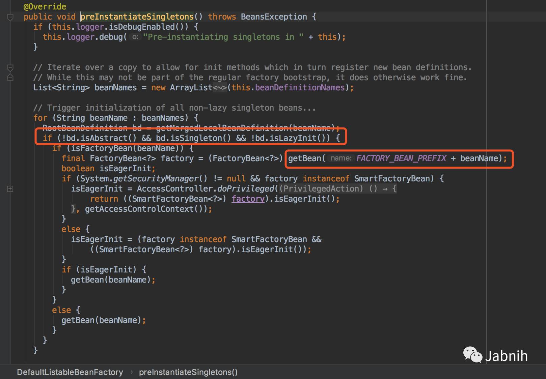Click FACTORY_BEAN_PREFIX constant
The height and width of the screenshot is (379, 546).
[401, 158]
